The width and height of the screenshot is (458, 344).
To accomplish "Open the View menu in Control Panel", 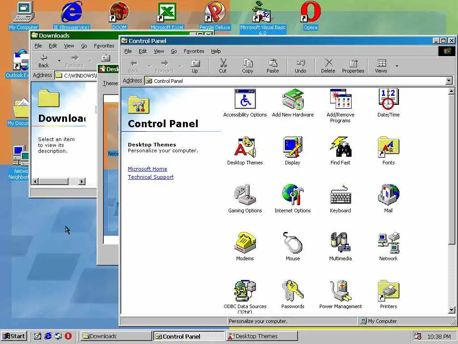I will click(159, 51).
